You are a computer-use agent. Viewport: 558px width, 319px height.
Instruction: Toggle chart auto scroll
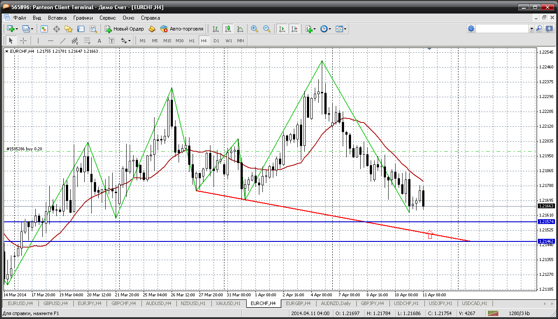coord(282,29)
